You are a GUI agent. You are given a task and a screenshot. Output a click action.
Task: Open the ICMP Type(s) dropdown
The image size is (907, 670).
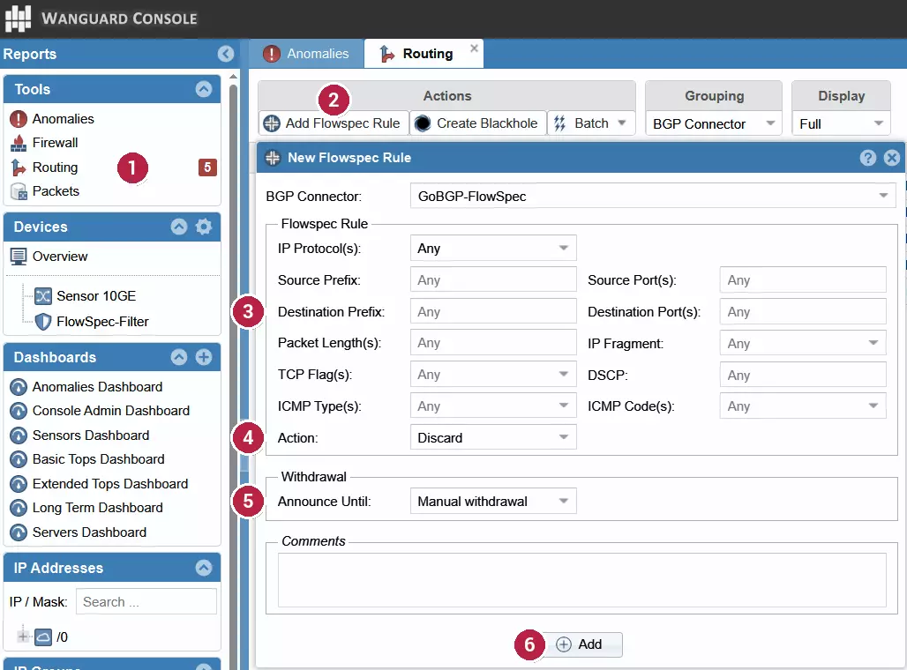tap(493, 406)
